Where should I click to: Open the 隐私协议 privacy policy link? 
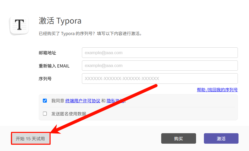coord(115,101)
